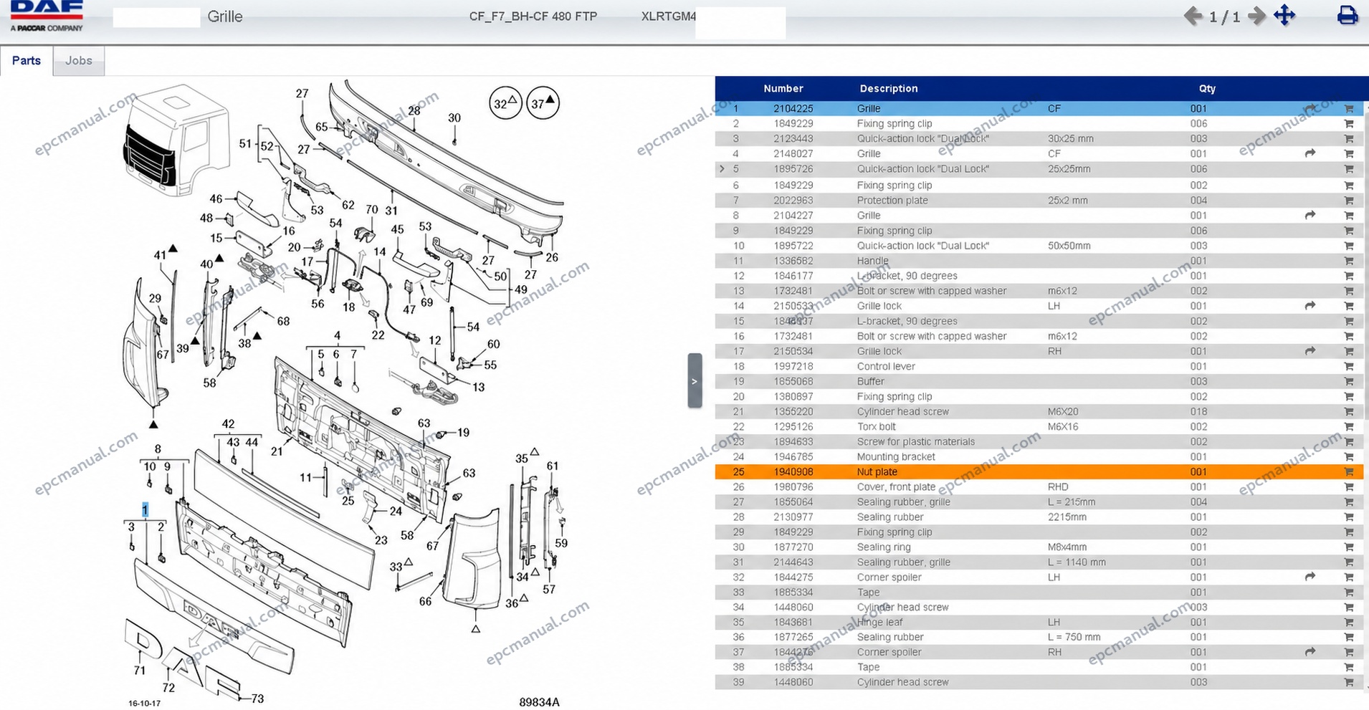
Task: Select row 28 Sealing rubber 2215mm
Action: pyautogui.click(x=1039, y=517)
